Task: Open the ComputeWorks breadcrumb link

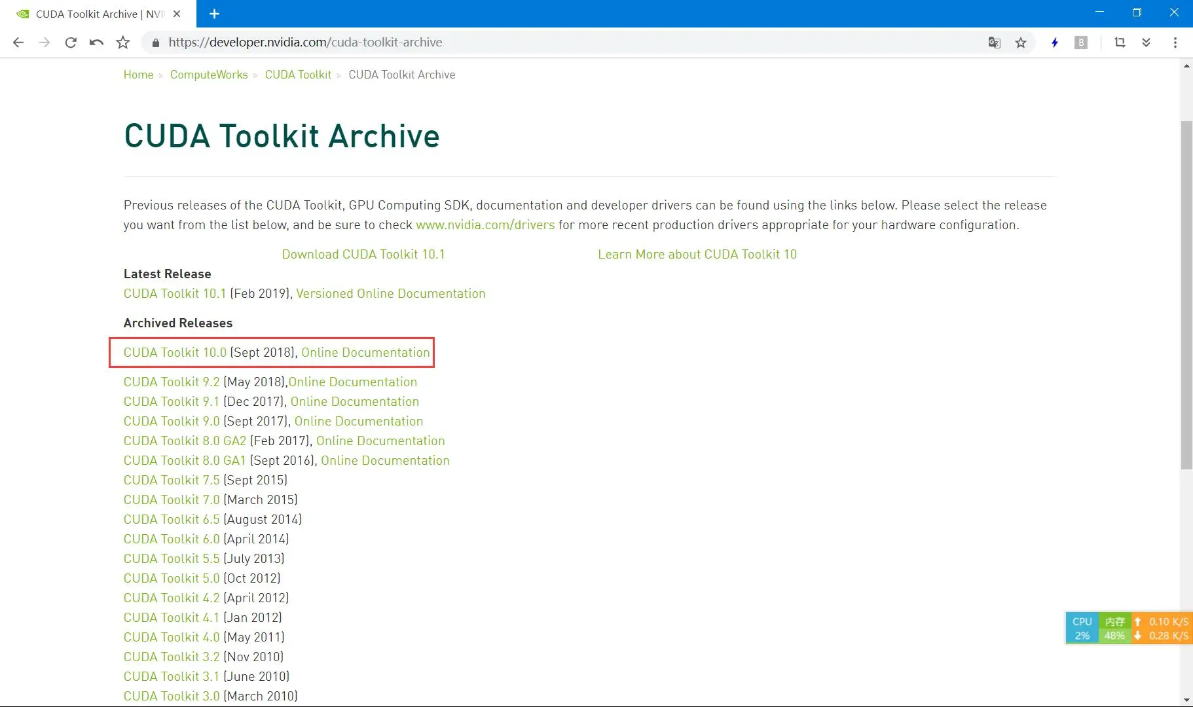Action: 209,75
